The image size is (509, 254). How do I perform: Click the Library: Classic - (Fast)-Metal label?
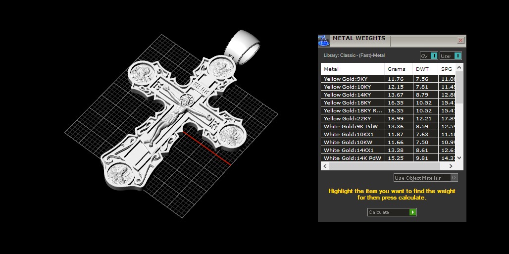coord(354,55)
